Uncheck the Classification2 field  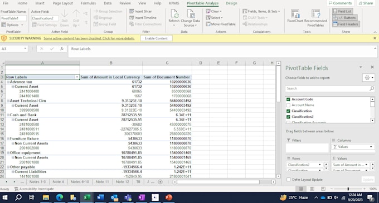(288, 117)
